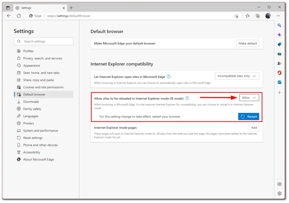Open the Favorites list icon

248,16
